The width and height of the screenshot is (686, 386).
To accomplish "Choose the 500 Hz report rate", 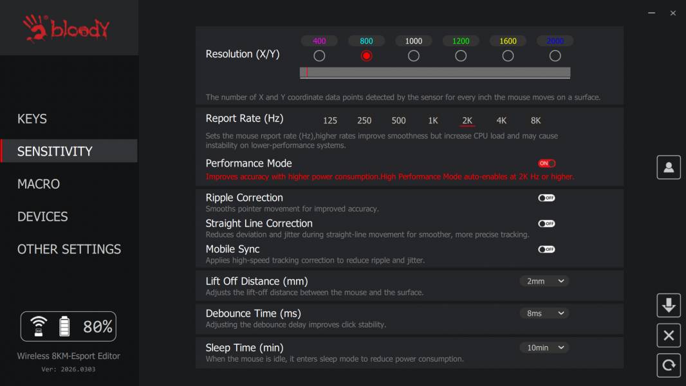I will click(398, 120).
